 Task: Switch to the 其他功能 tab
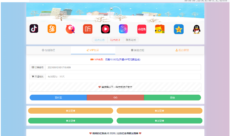coord(138,50)
